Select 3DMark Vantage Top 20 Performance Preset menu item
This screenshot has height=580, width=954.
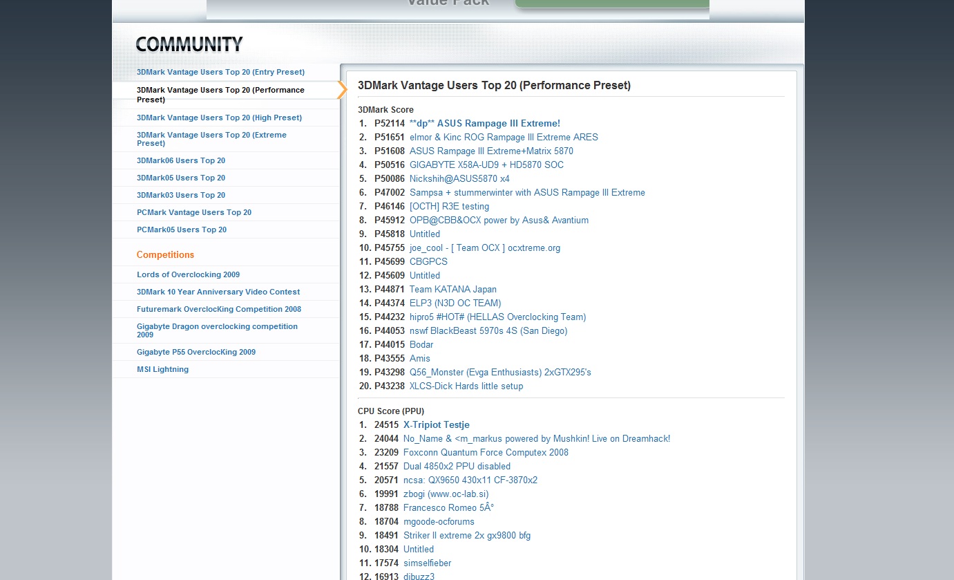coord(220,95)
